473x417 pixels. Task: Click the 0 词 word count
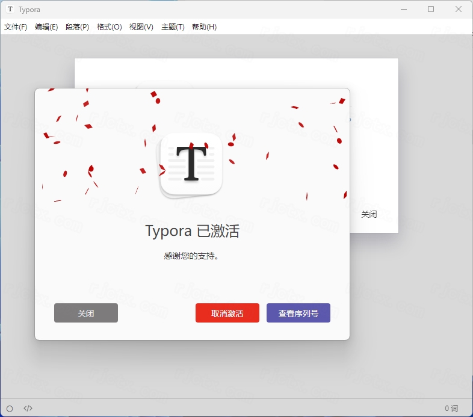451,408
